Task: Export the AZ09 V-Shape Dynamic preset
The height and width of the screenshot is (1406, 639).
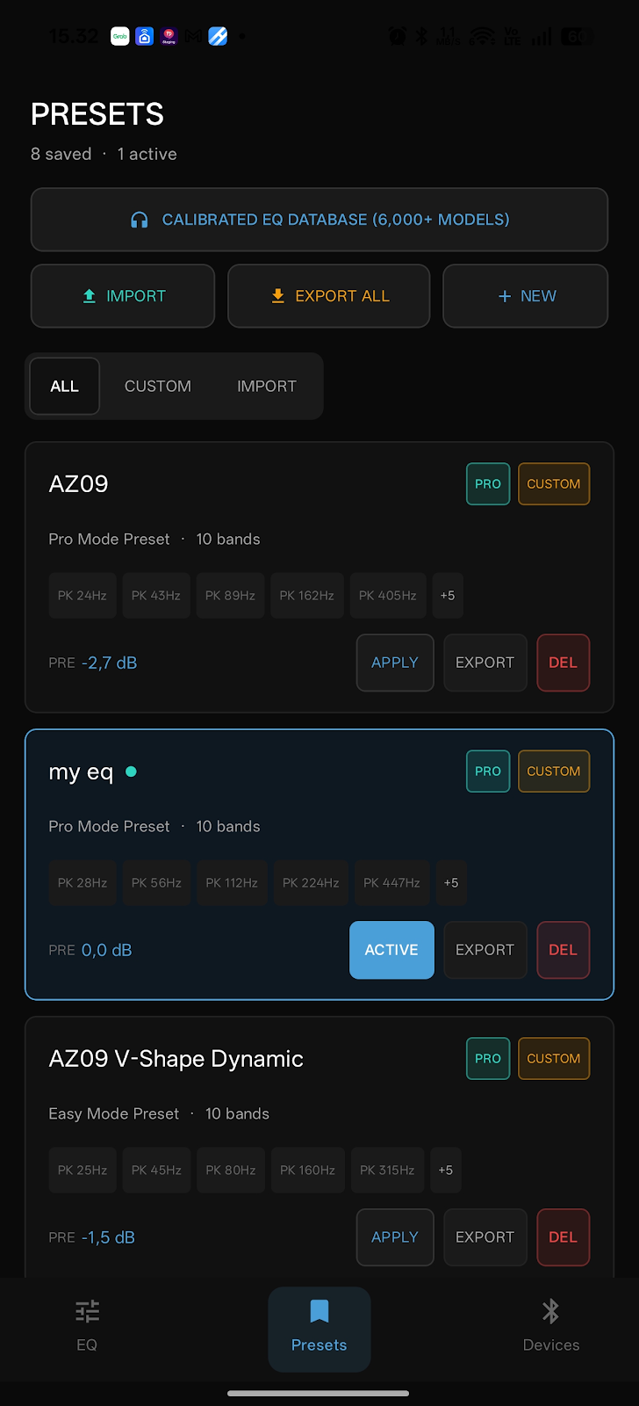Action: 485,1237
